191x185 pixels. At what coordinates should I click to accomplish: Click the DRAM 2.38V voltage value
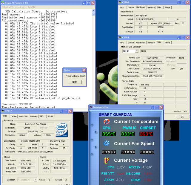point(148,180)
